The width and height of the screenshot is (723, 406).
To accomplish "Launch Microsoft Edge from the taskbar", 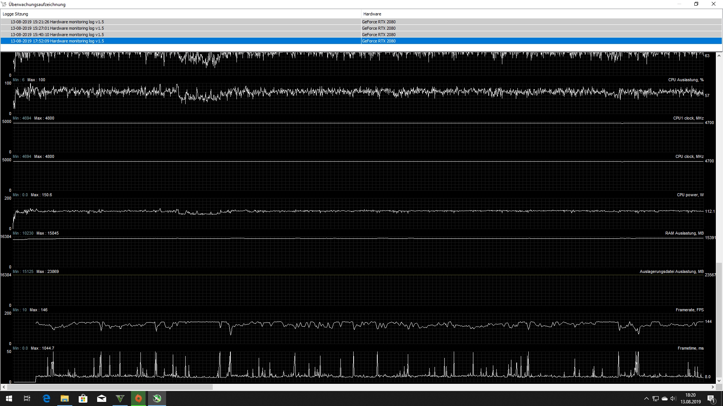I will click(46, 398).
